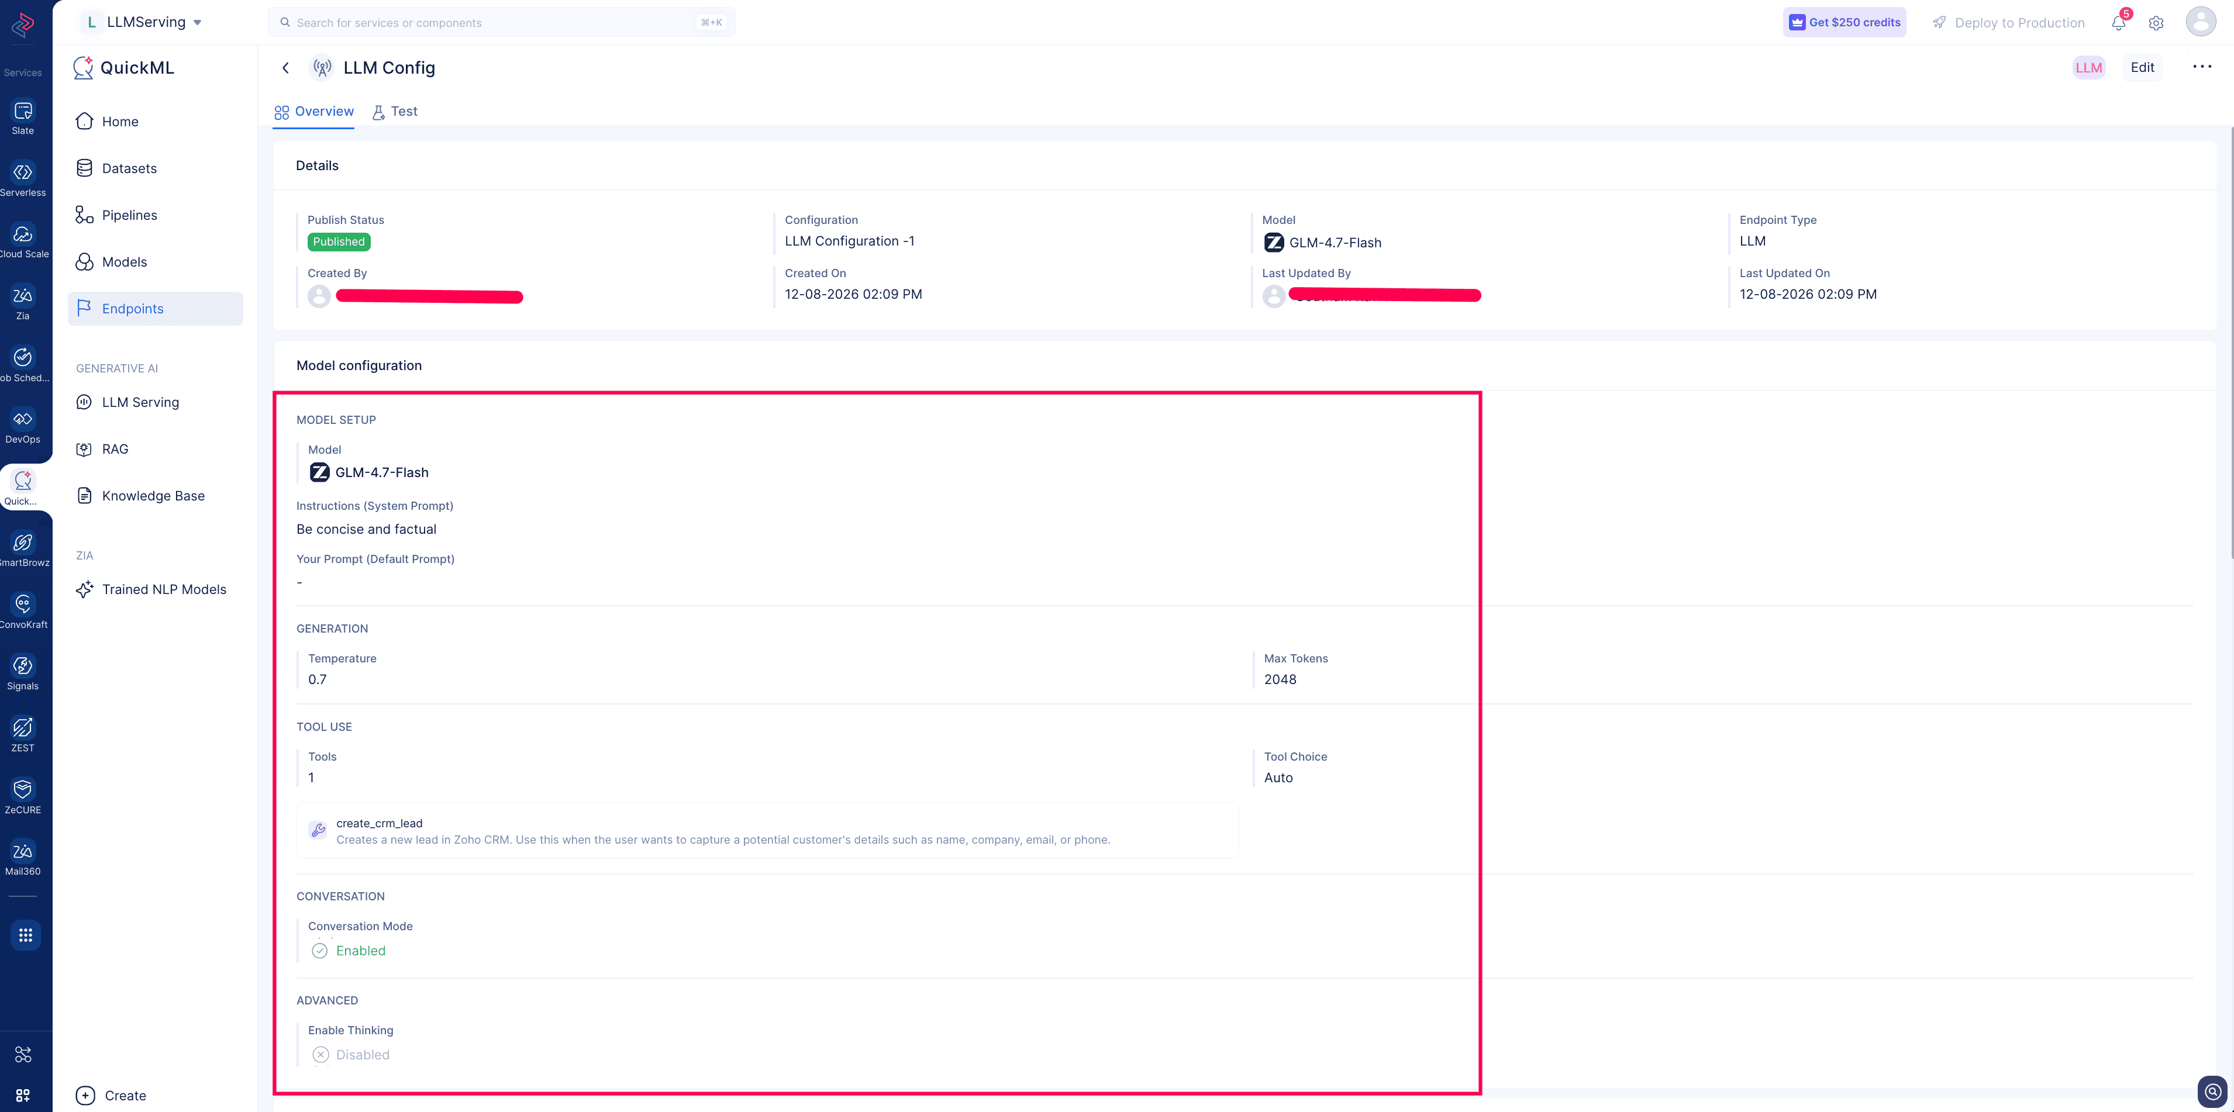
Task: Open the settings gear icon
Action: [x=2156, y=23]
